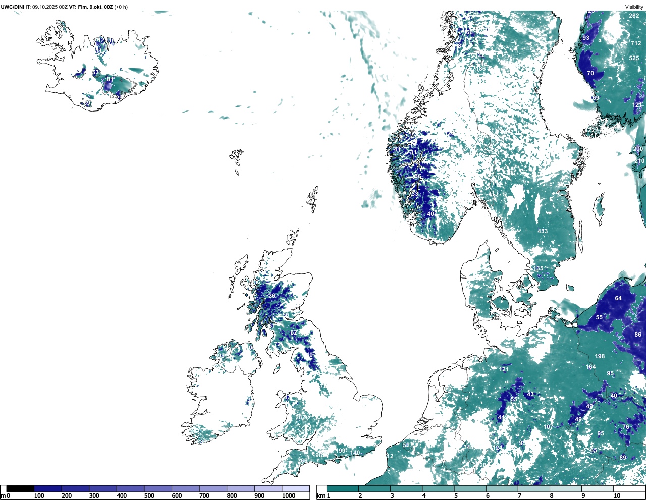This screenshot has height=500, width=646.
Task: Click the '525' value over Finland
Action: coord(634,58)
